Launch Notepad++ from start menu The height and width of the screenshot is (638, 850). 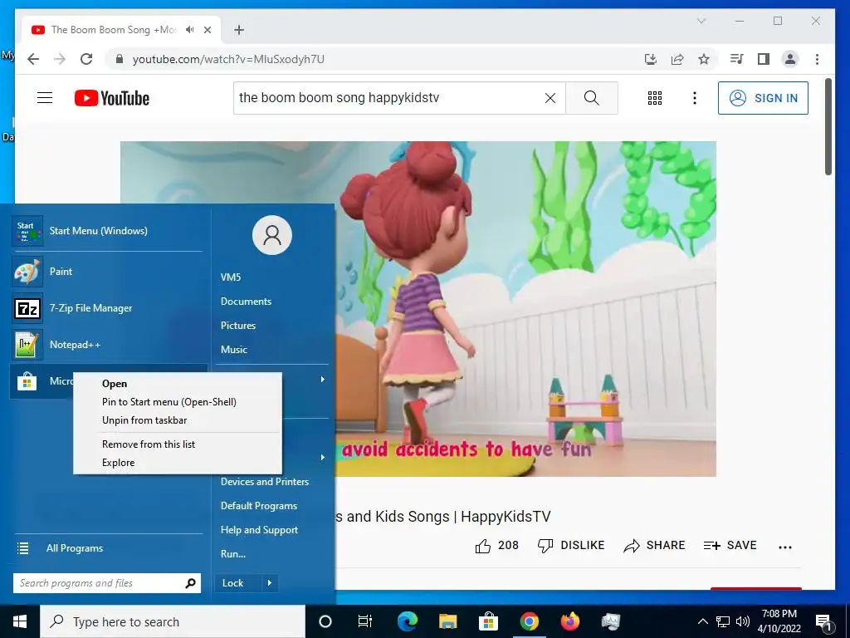tap(109, 345)
